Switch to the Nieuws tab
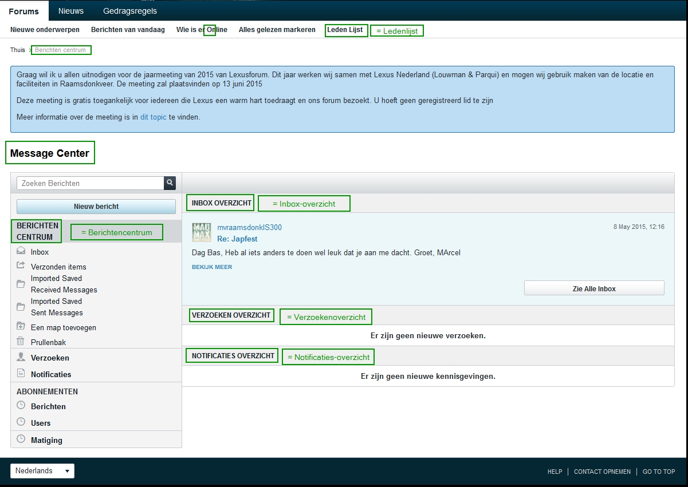 point(71,11)
